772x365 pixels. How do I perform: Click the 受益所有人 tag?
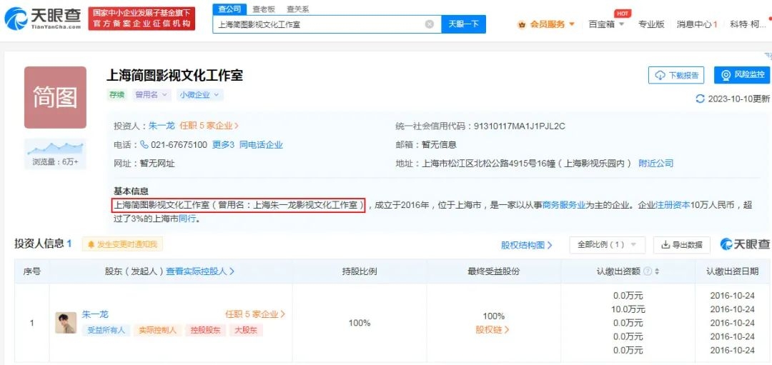(x=106, y=330)
